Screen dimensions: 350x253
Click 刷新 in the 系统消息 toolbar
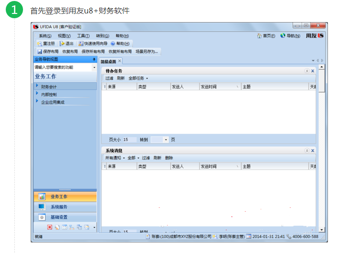pos(157,158)
